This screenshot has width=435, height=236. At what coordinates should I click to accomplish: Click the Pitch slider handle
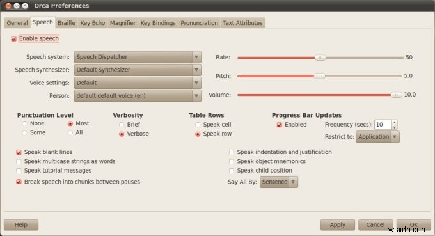tap(319, 75)
